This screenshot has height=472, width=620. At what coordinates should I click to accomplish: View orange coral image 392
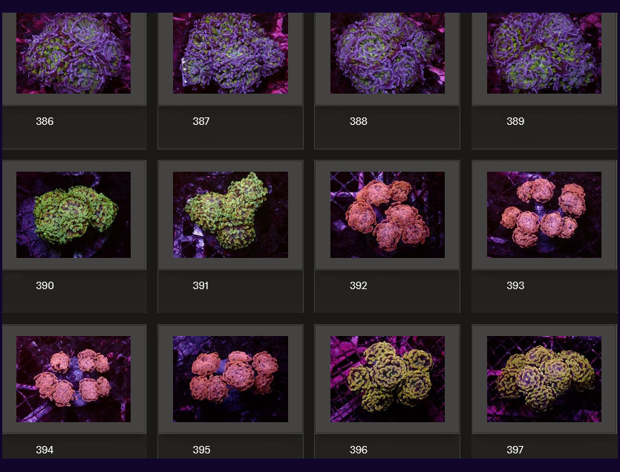387,215
